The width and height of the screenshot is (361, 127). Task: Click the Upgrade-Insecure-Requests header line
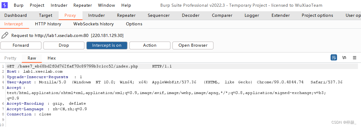(45, 77)
